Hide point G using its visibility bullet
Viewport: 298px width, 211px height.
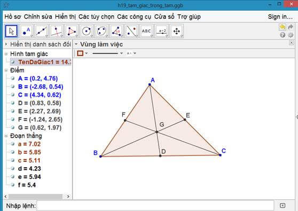coord(13,127)
